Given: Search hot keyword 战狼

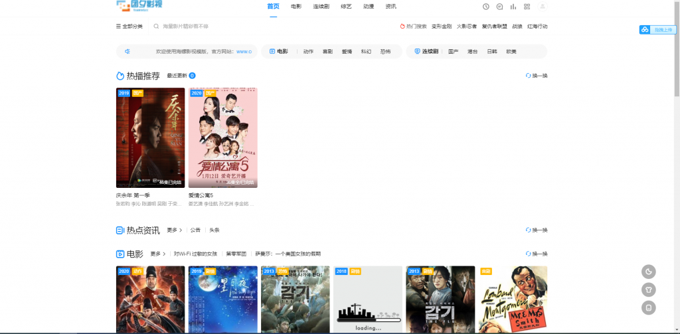Looking at the screenshot, I should 517,27.
